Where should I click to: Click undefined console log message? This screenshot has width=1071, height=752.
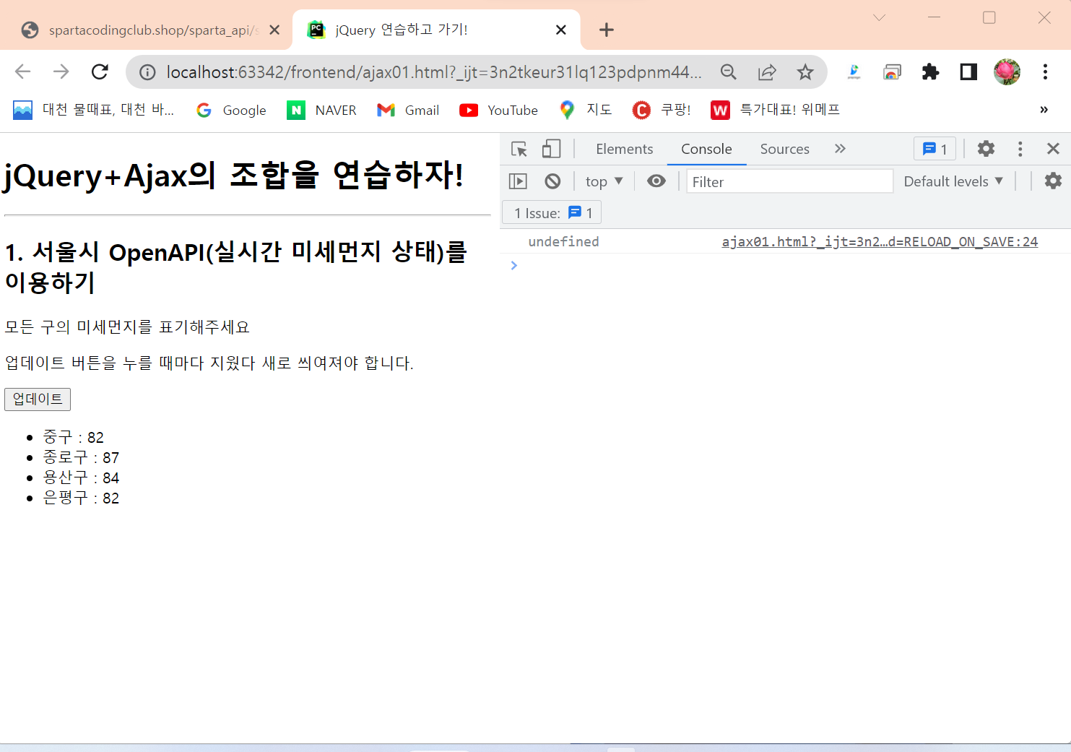point(563,241)
